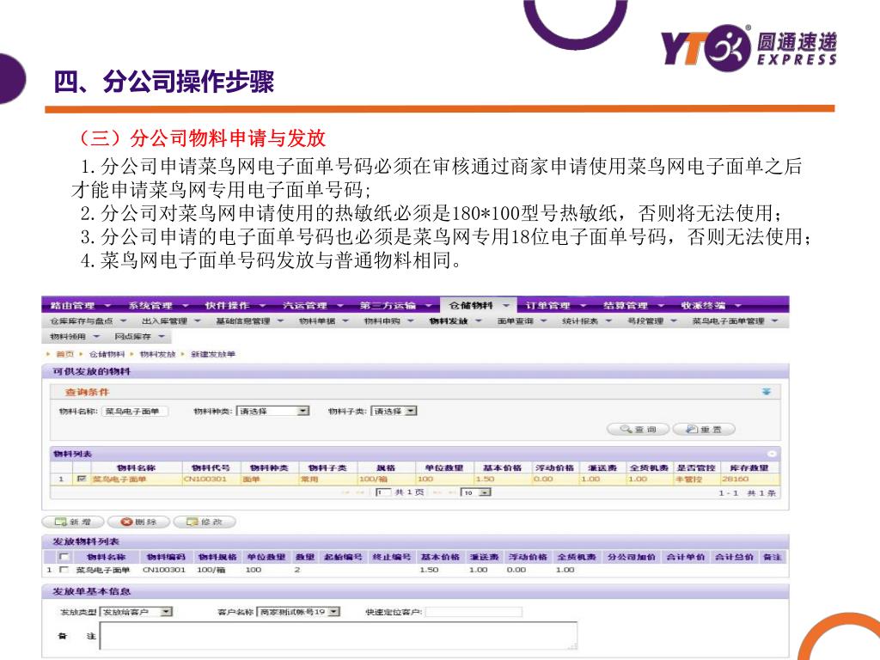Click the CN100301 cell in 物料列表
The height and width of the screenshot is (660, 880).
[x=205, y=479]
